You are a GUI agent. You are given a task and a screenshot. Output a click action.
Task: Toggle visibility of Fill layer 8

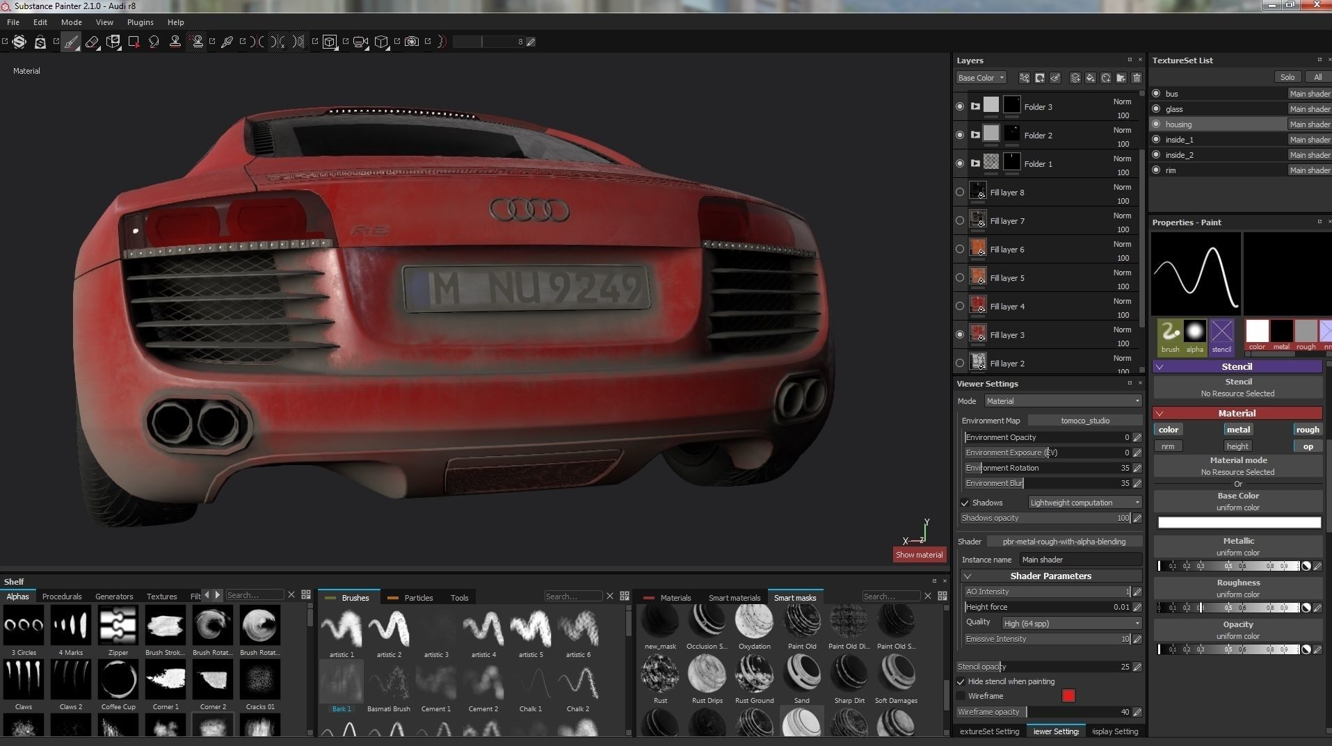[x=960, y=192]
